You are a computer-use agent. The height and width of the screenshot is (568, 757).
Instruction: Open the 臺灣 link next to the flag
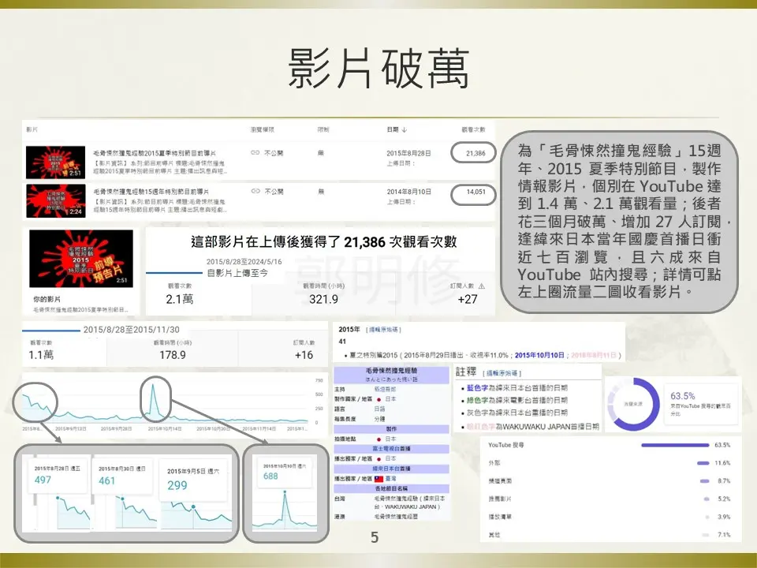click(390, 479)
